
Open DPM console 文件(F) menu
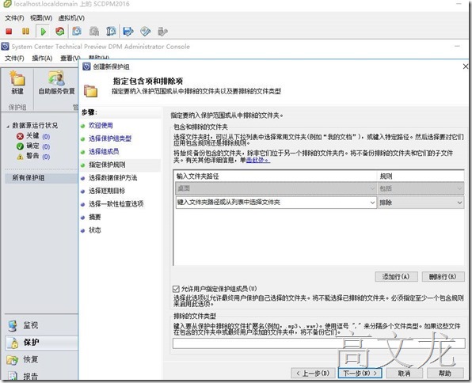click(14, 58)
